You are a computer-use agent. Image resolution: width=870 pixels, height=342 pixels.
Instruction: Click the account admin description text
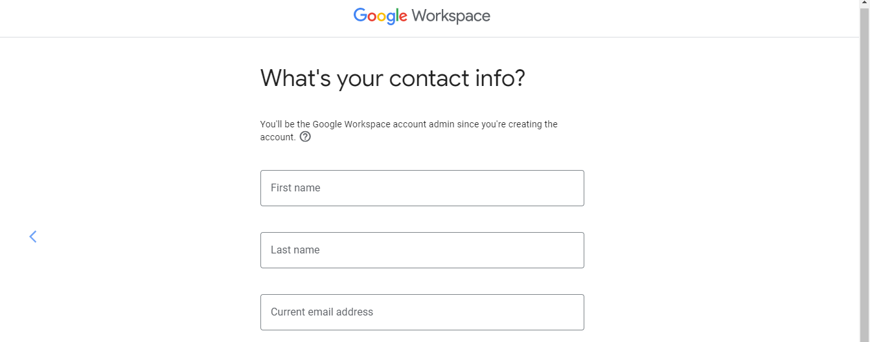pyautogui.click(x=409, y=131)
